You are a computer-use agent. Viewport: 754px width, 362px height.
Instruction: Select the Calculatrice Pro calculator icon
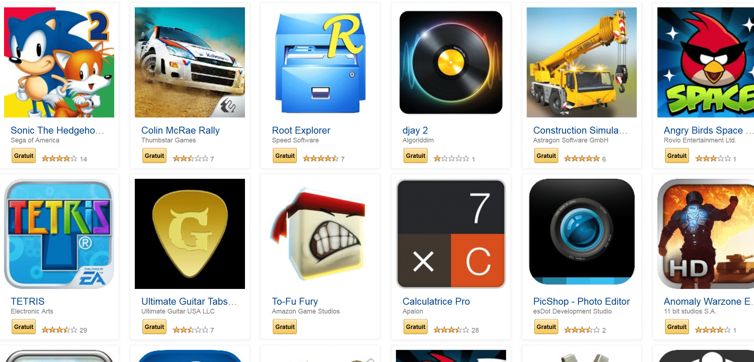click(451, 234)
